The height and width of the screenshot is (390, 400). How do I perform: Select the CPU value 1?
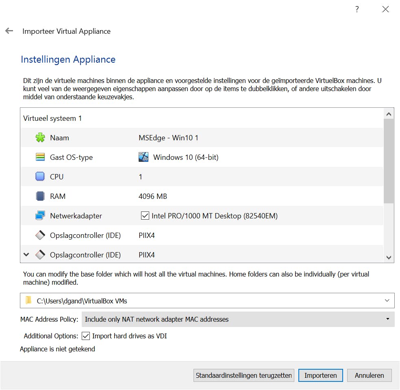140,176
